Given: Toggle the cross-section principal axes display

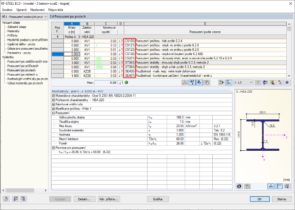Looking at the screenshot, I should [x=279, y=186].
